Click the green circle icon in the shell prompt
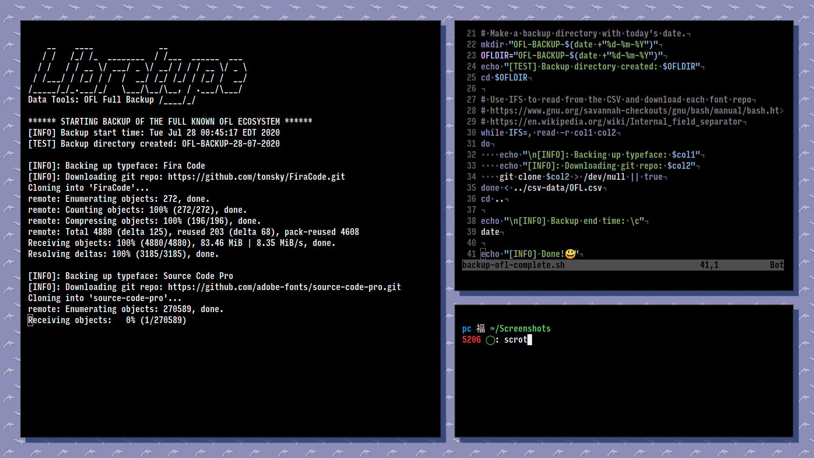 point(490,340)
